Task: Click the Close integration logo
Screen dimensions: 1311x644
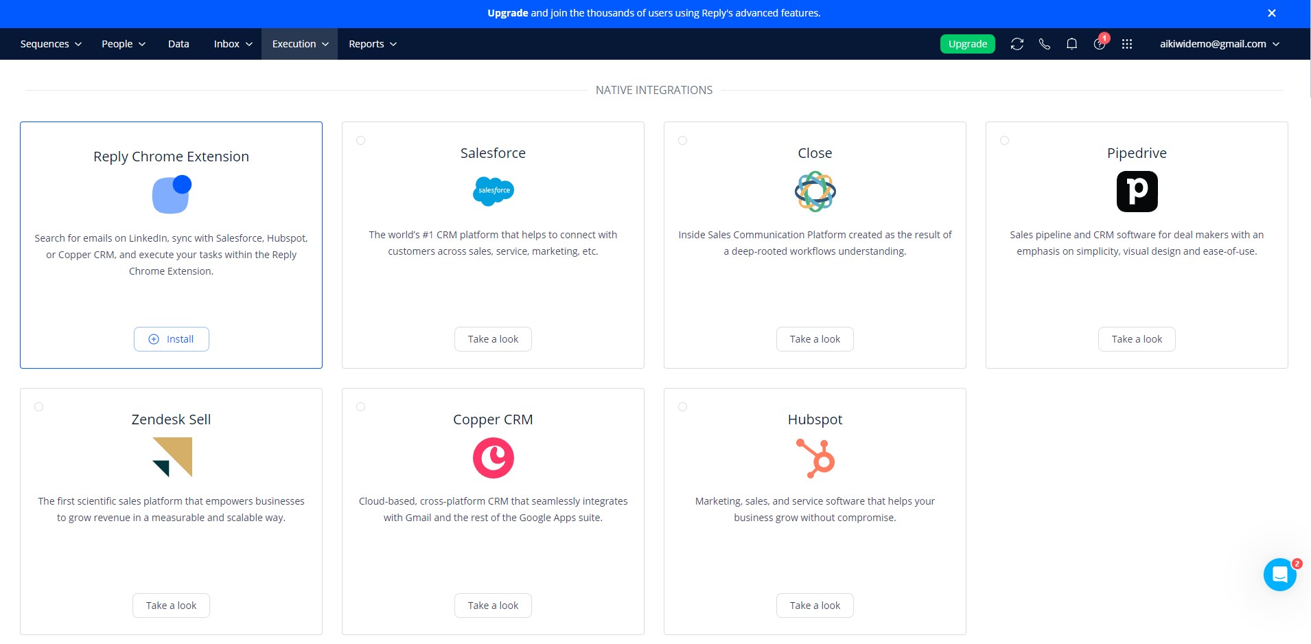Action: coord(815,192)
